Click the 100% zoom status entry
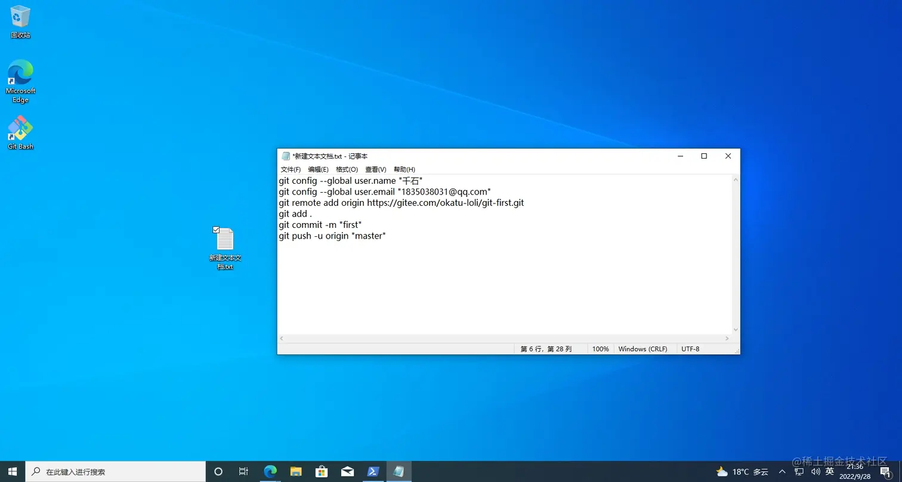The width and height of the screenshot is (902, 482). (x=601, y=349)
